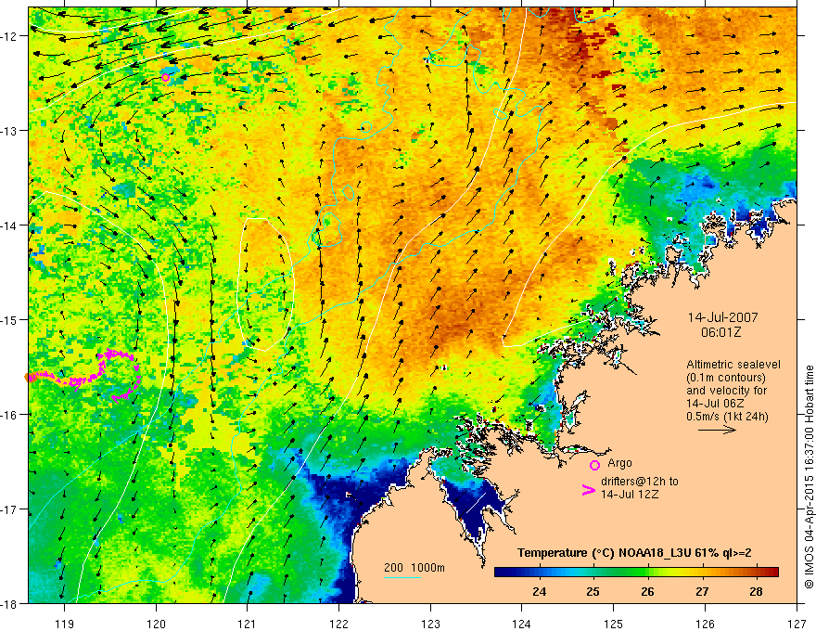Click the '-12' latitude axis label
Image resolution: width=816 pixels, height=631 pixels.
coord(9,36)
